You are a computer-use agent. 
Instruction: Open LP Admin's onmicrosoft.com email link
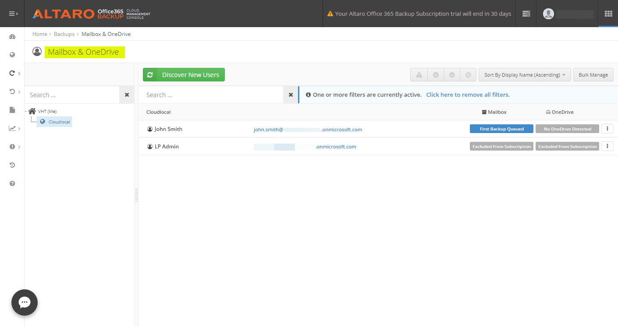[x=305, y=147]
